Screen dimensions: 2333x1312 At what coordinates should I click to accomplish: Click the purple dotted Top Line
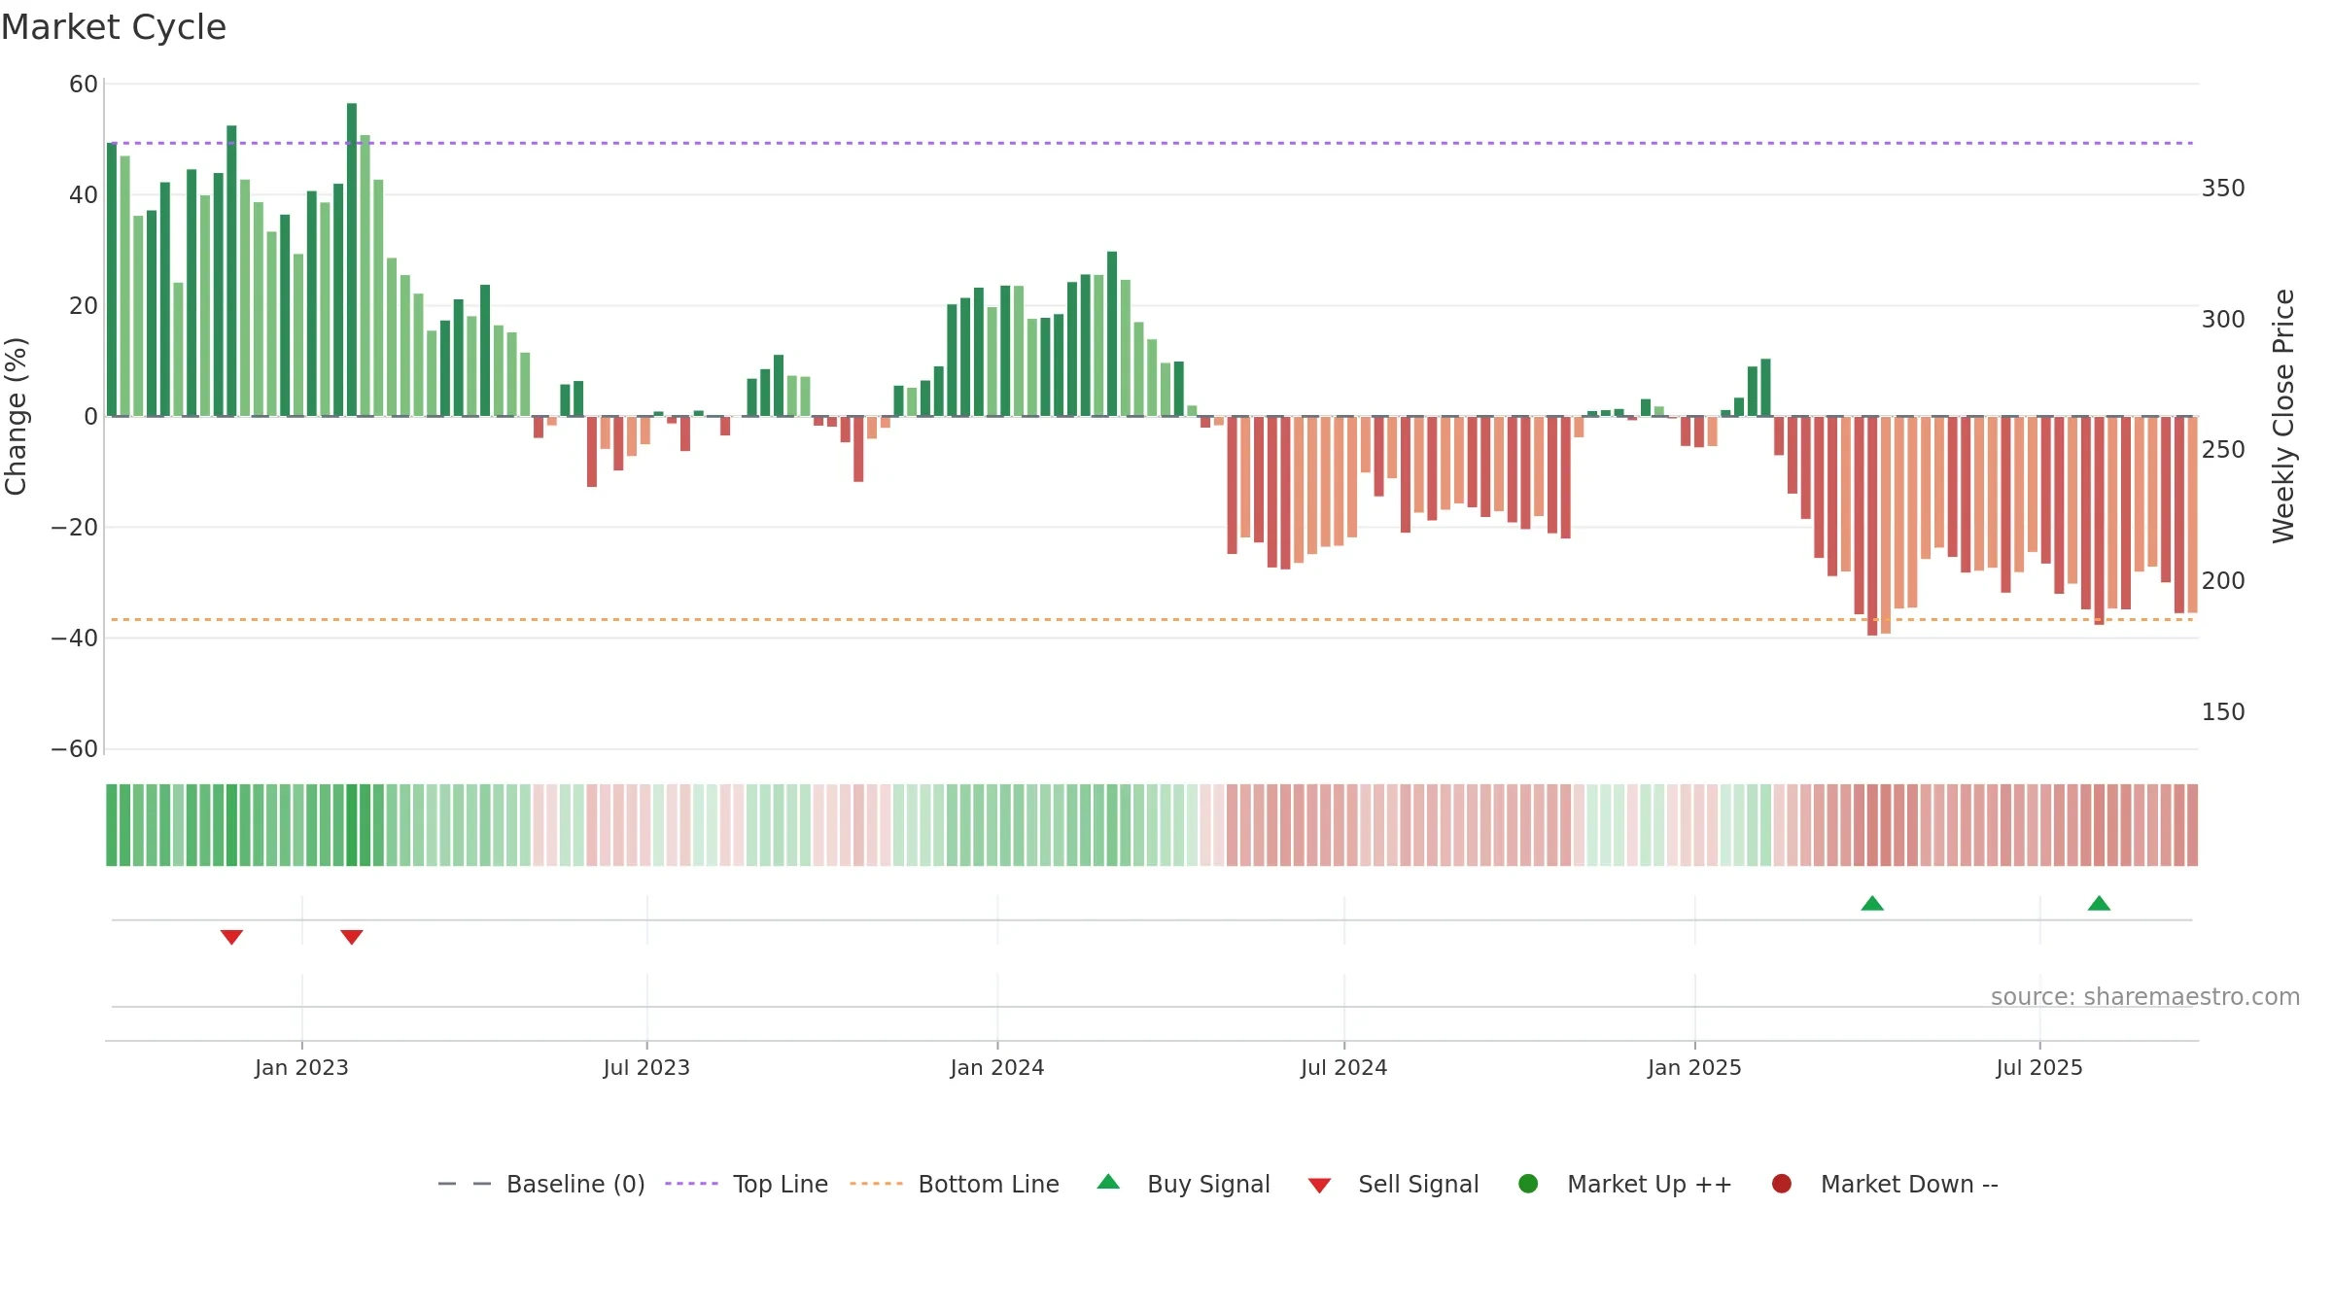(1152, 143)
